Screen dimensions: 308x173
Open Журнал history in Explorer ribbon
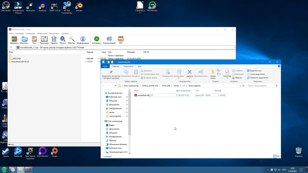click(237, 78)
